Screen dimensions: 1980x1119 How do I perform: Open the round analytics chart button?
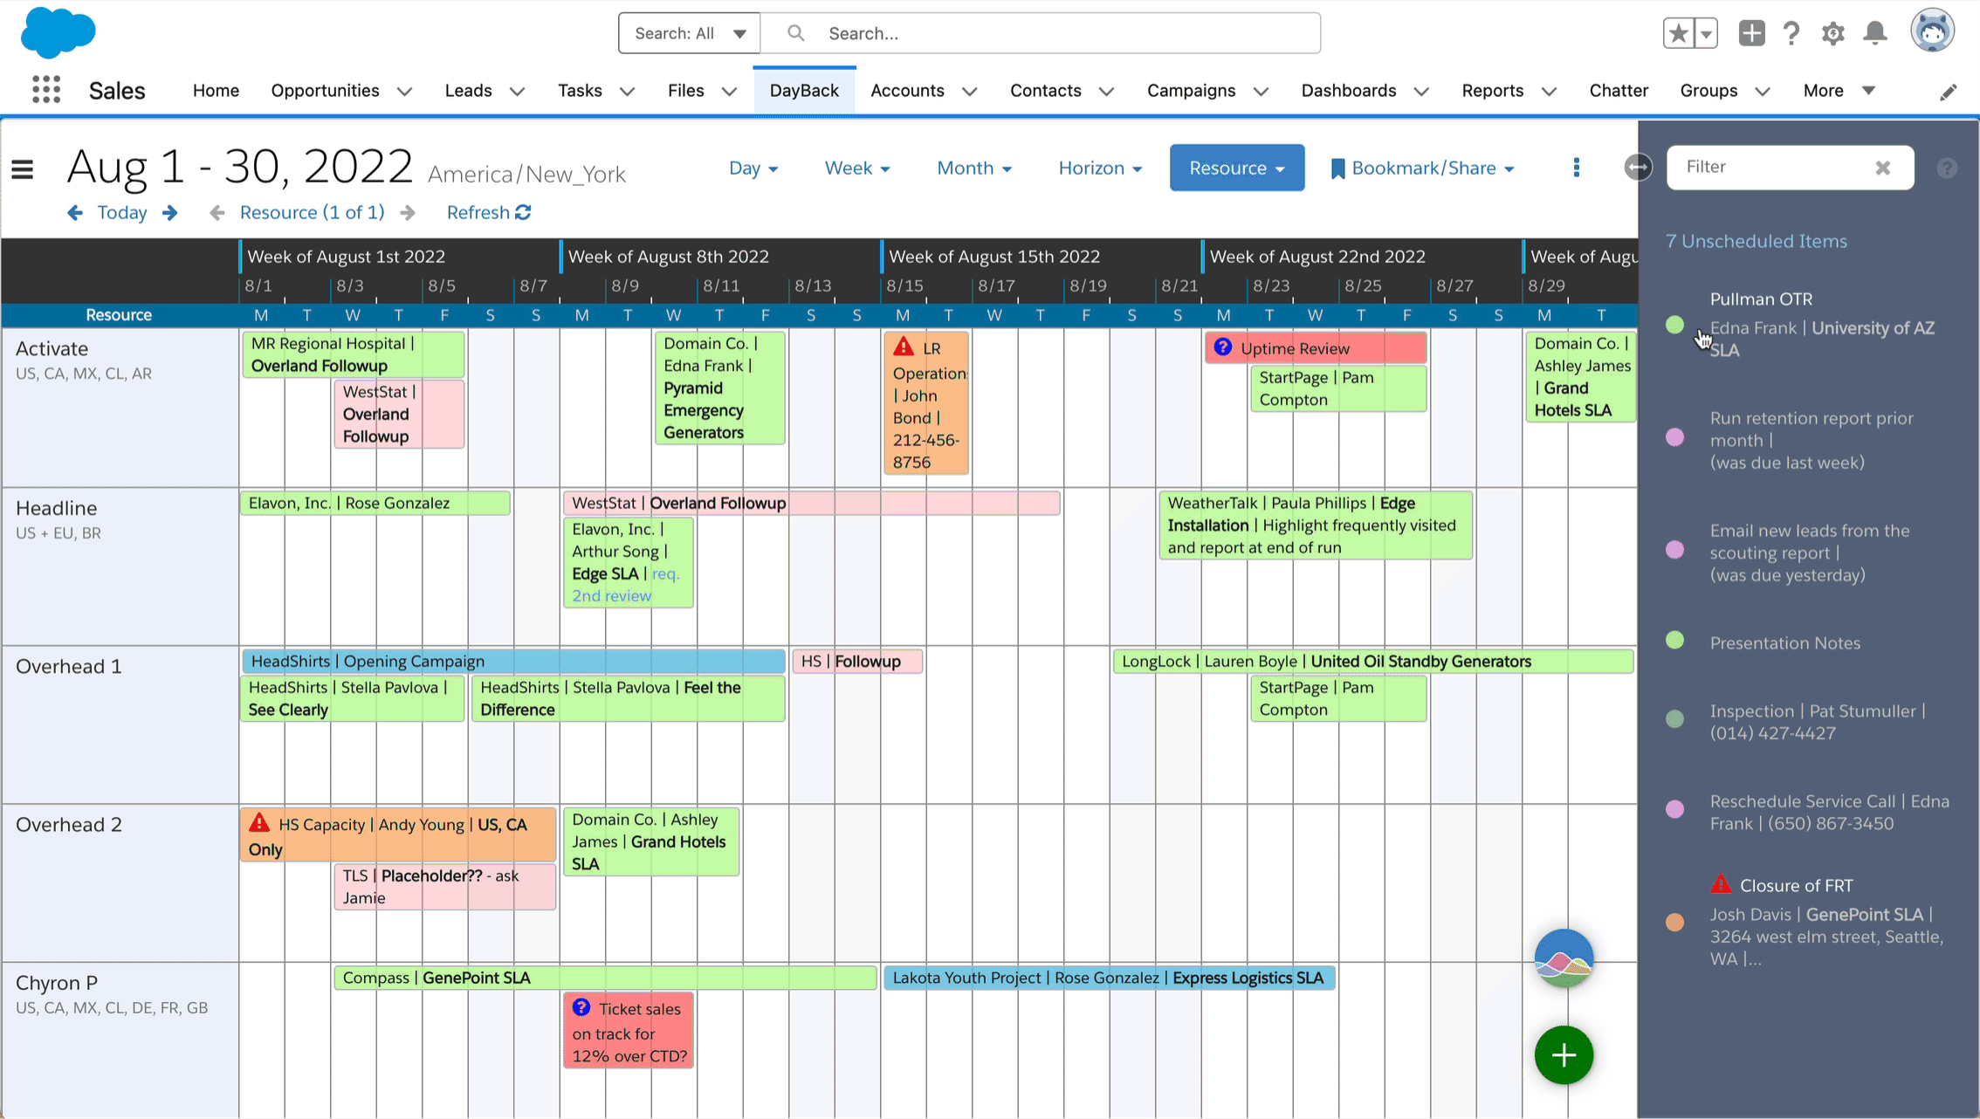(x=1564, y=958)
